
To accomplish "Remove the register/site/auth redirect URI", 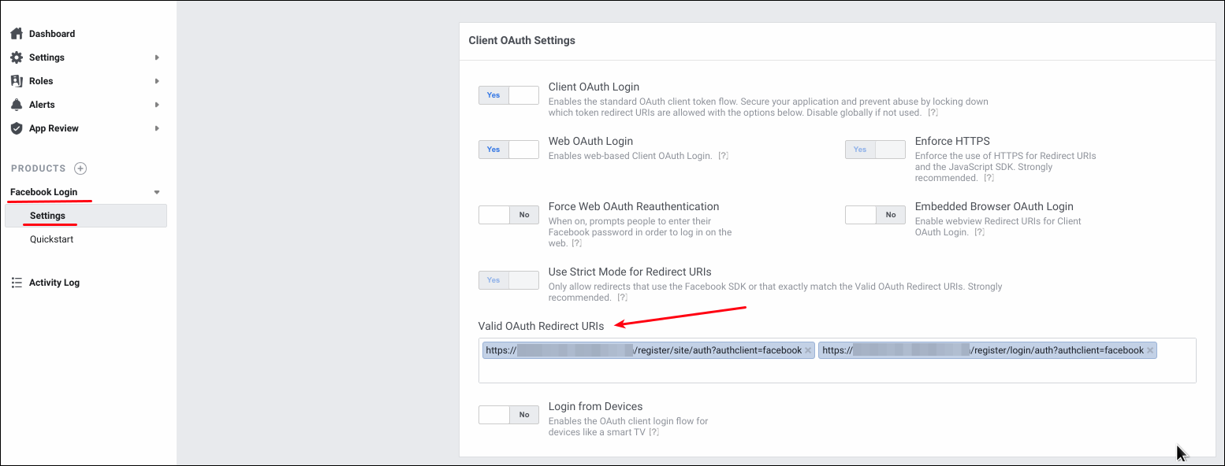I will point(808,351).
